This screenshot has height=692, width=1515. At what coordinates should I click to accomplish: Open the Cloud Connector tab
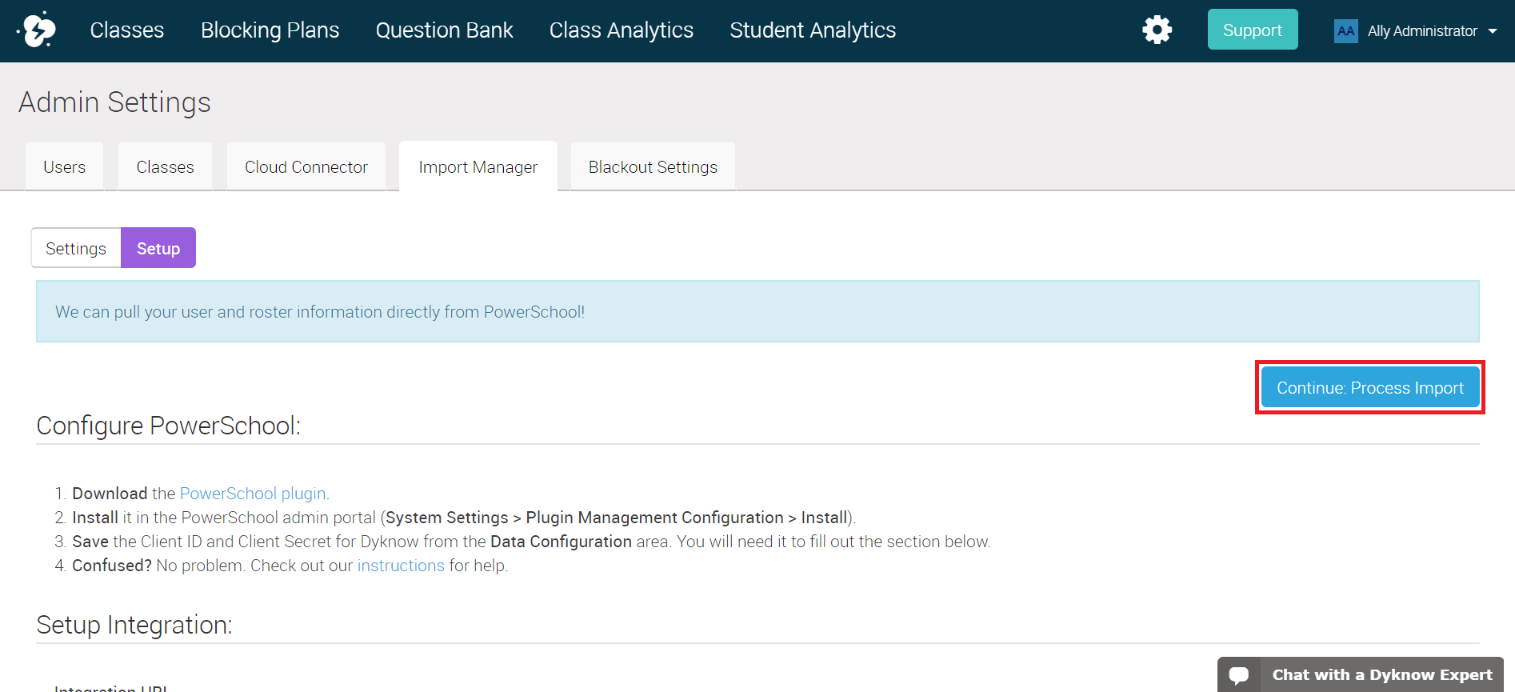click(306, 166)
